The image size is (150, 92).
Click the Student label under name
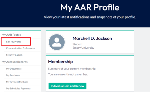(x=77, y=44)
